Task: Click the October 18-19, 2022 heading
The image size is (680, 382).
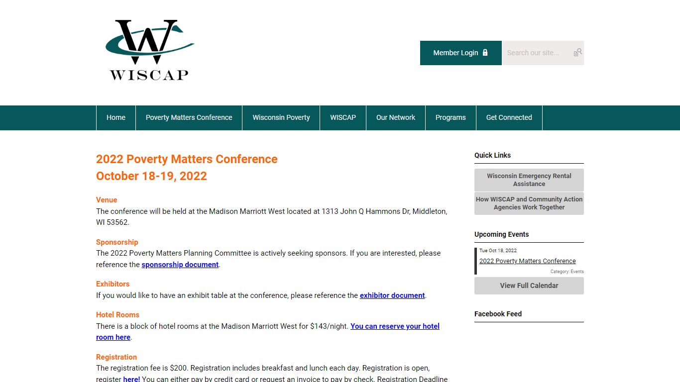Action: click(151, 176)
